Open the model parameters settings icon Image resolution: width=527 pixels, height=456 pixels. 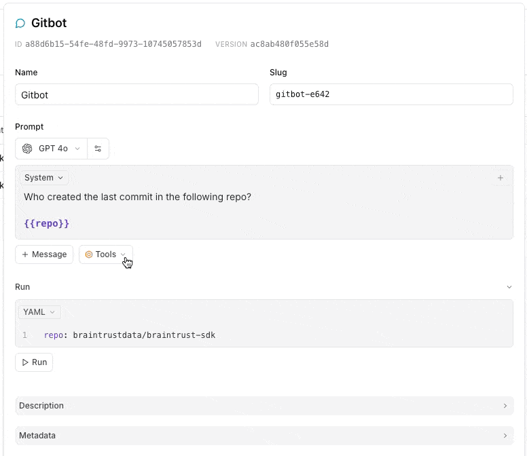click(x=98, y=149)
